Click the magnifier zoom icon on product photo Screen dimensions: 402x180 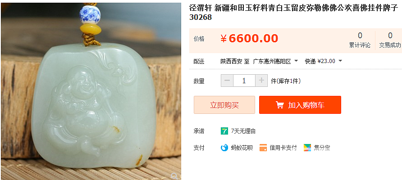pos(174,176)
